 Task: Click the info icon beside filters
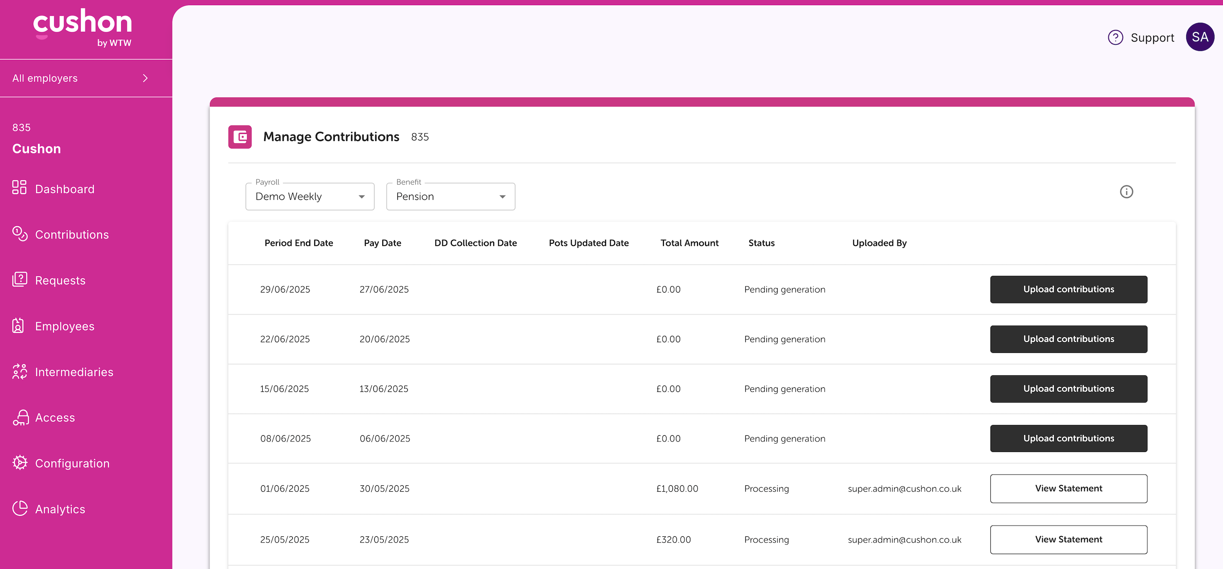(1126, 192)
